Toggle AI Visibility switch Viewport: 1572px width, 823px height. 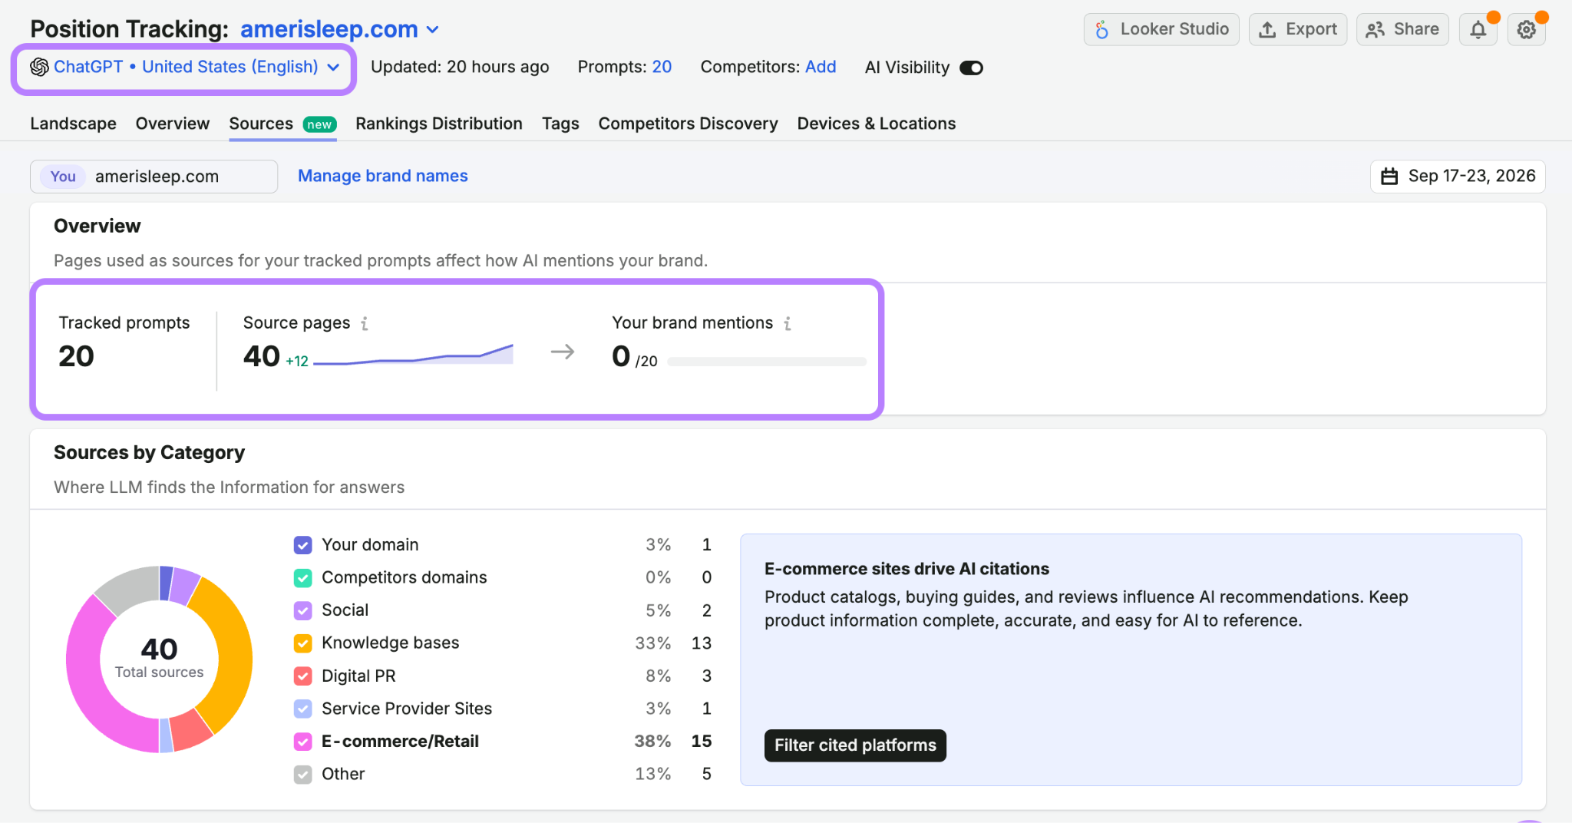pyautogui.click(x=971, y=68)
